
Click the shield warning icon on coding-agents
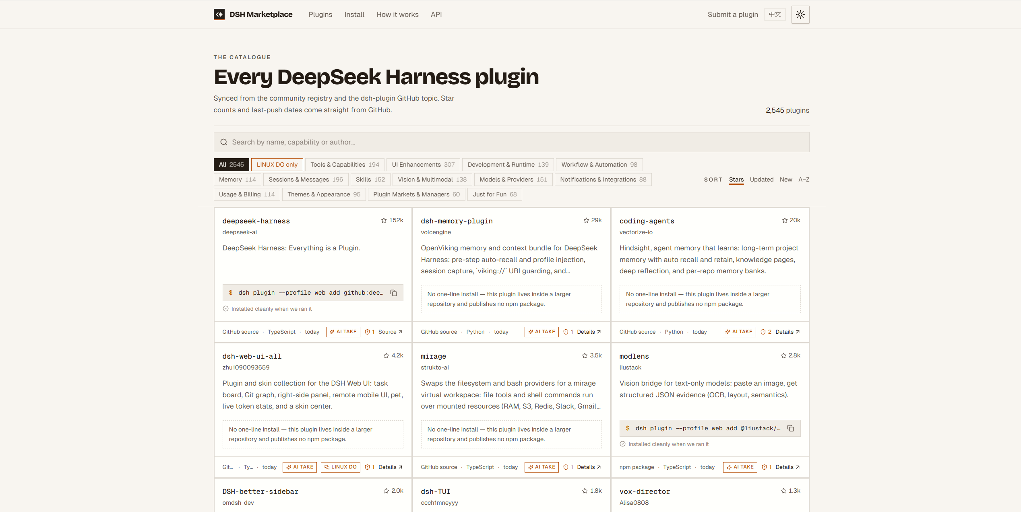[763, 332]
